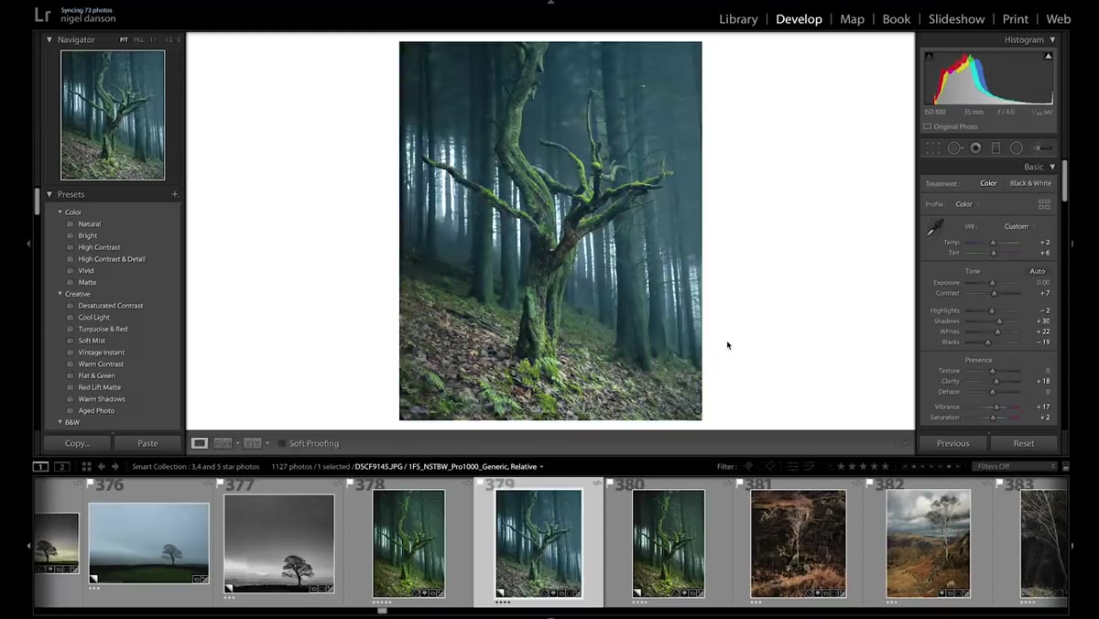This screenshot has width=1099, height=619.
Task: Select the Crop Overlay tool icon
Action: [x=932, y=147]
